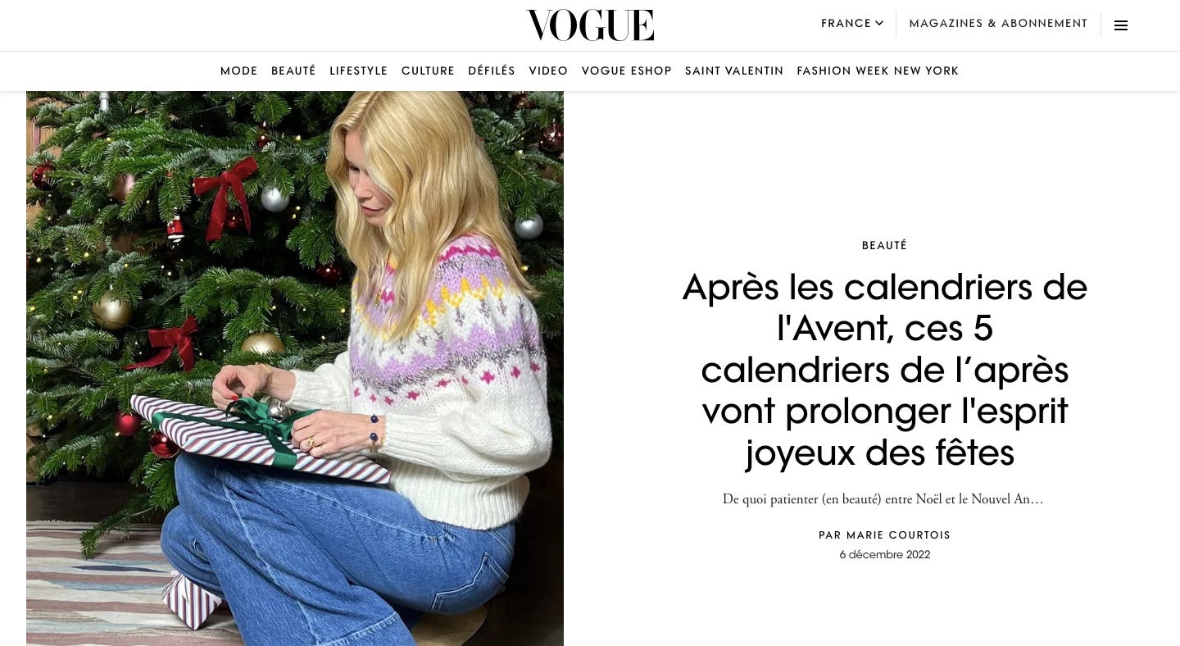Open FASHION WEEK NEW YORK section
1180x646 pixels.
[x=878, y=71]
